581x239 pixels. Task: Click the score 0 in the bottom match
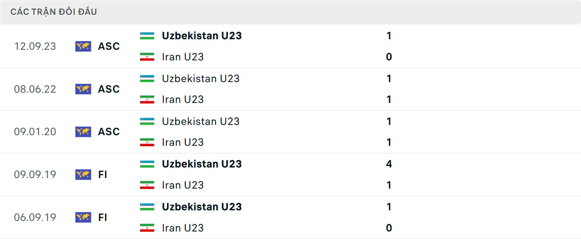pos(389,228)
